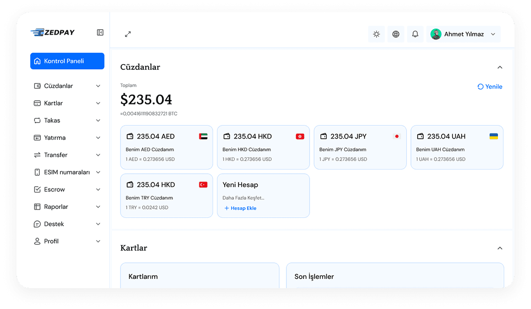Expand the Yatırma sidebar chevron
This screenshot has width=531, height=309.
coord(98,137)
